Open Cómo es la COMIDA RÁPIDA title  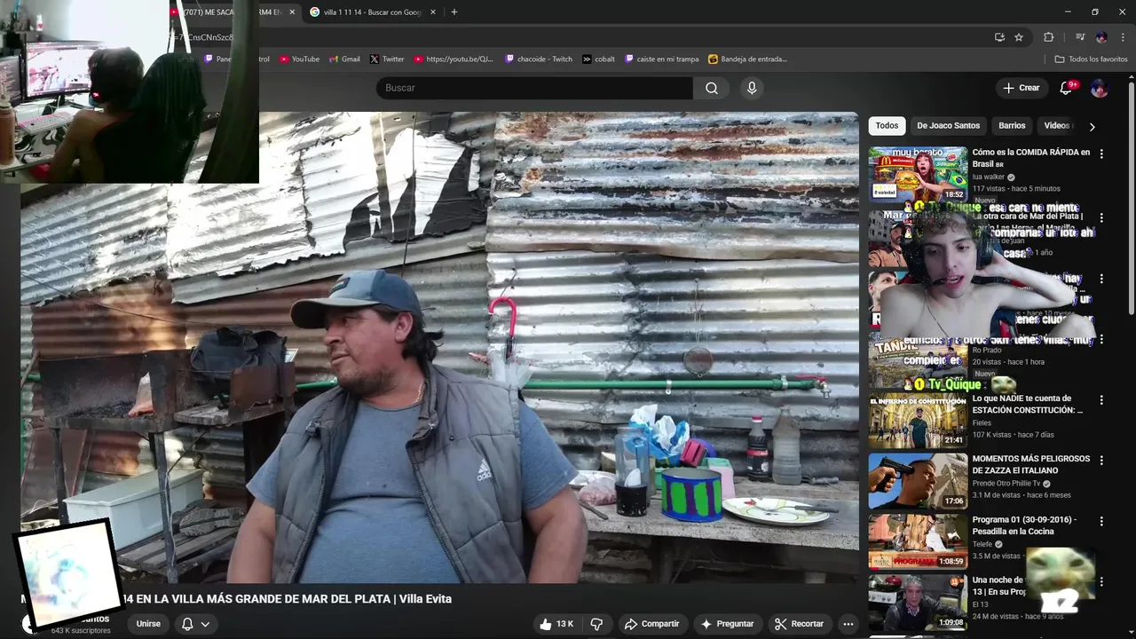(x=1030, y=158)
